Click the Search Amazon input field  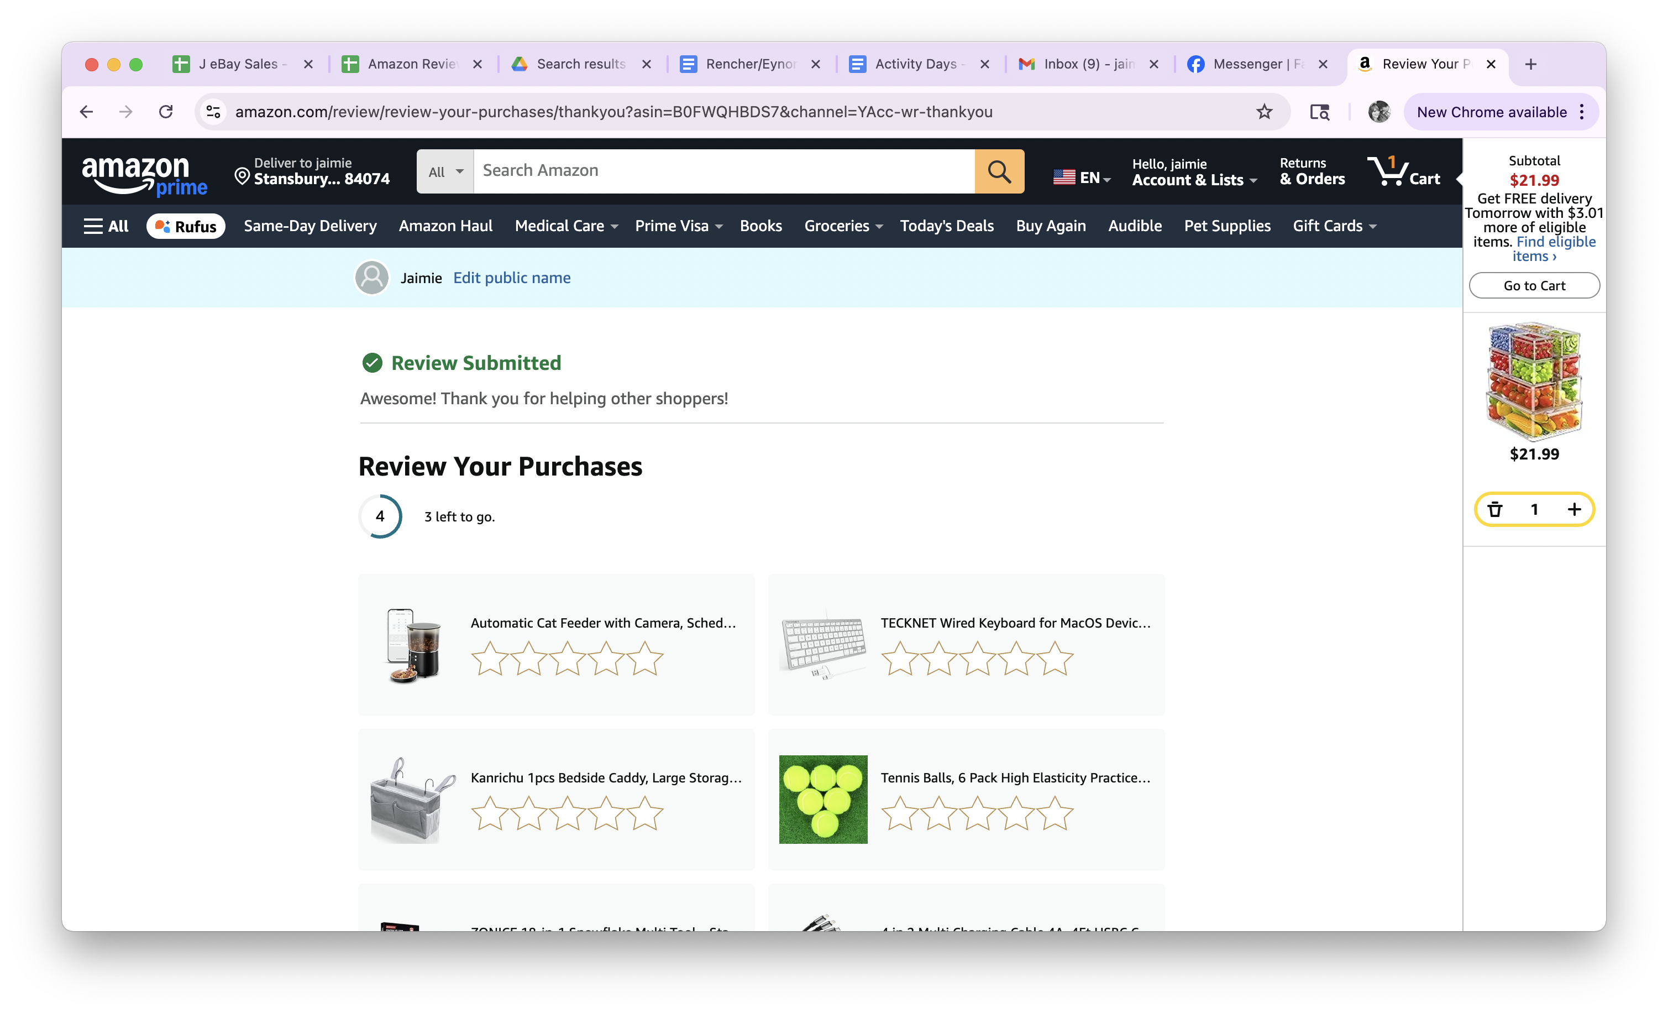point(723,171)
